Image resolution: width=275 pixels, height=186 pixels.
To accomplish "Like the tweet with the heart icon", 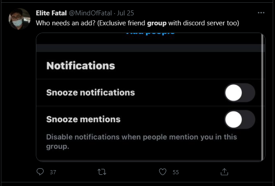I will point(163,172).
